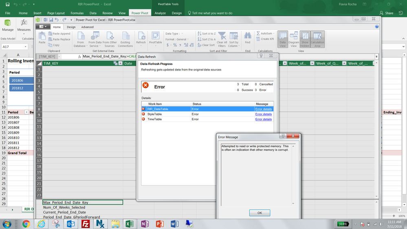Click the percent format icon
The width and height of the screenshot is (407, 229).
175,45
